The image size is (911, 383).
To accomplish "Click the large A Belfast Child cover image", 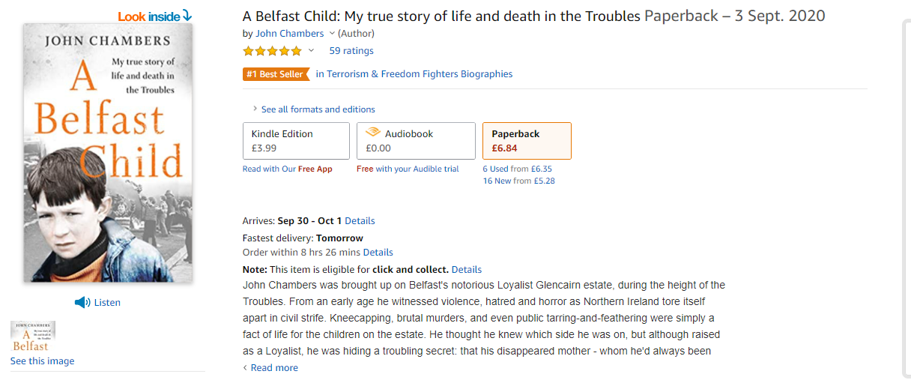I will coord(108,153).
